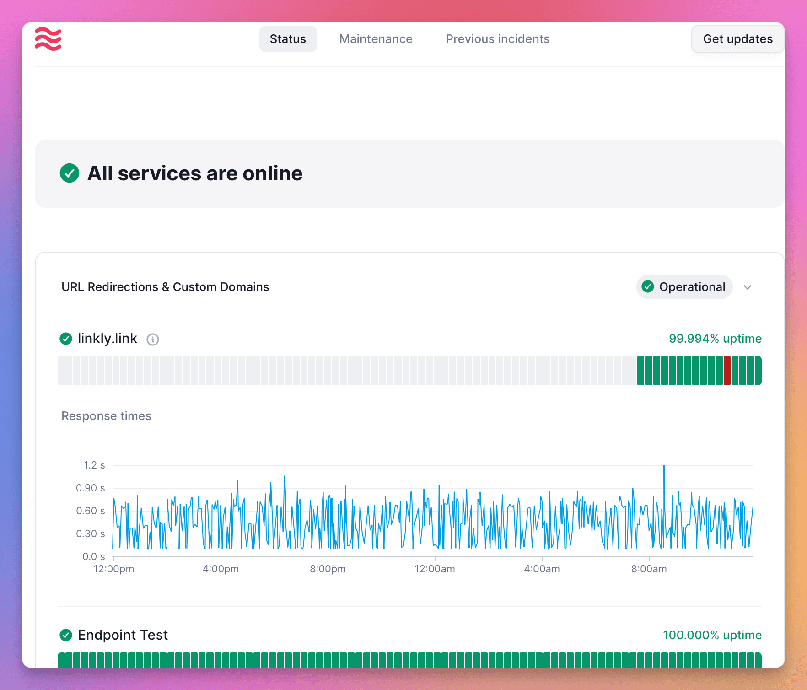Click the info icon next to linkly.link
The image size is (807, 690).
tap(153, 339)
